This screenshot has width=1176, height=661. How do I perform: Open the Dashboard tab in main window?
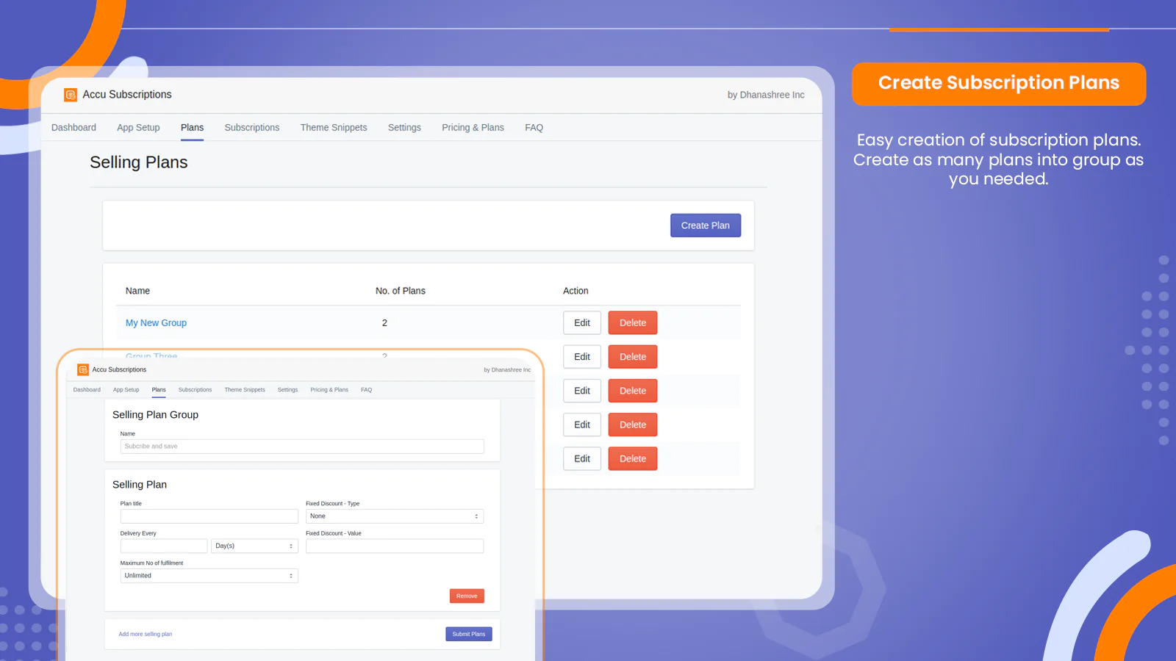click(x=73, y=128)
